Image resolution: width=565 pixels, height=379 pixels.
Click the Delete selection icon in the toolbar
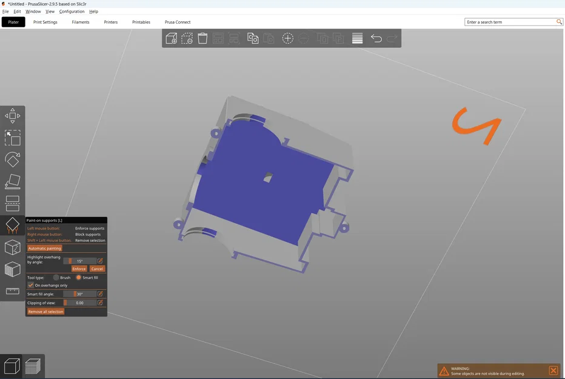click(x=187, y=38)
